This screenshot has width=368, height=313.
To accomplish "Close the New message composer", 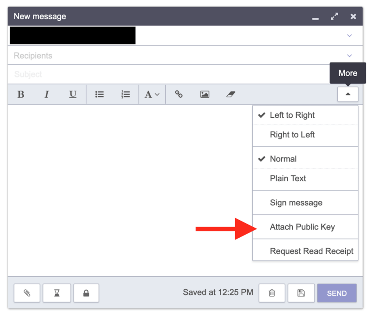I will coord(353,16).
